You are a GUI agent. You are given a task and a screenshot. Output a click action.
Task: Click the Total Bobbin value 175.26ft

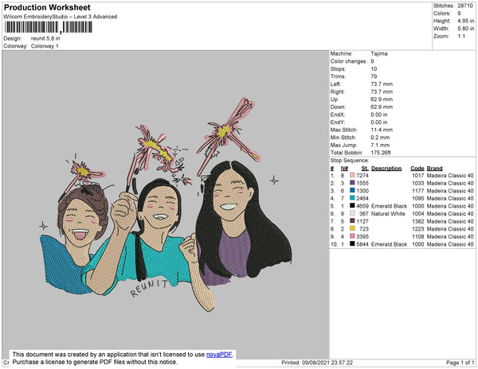381,153
